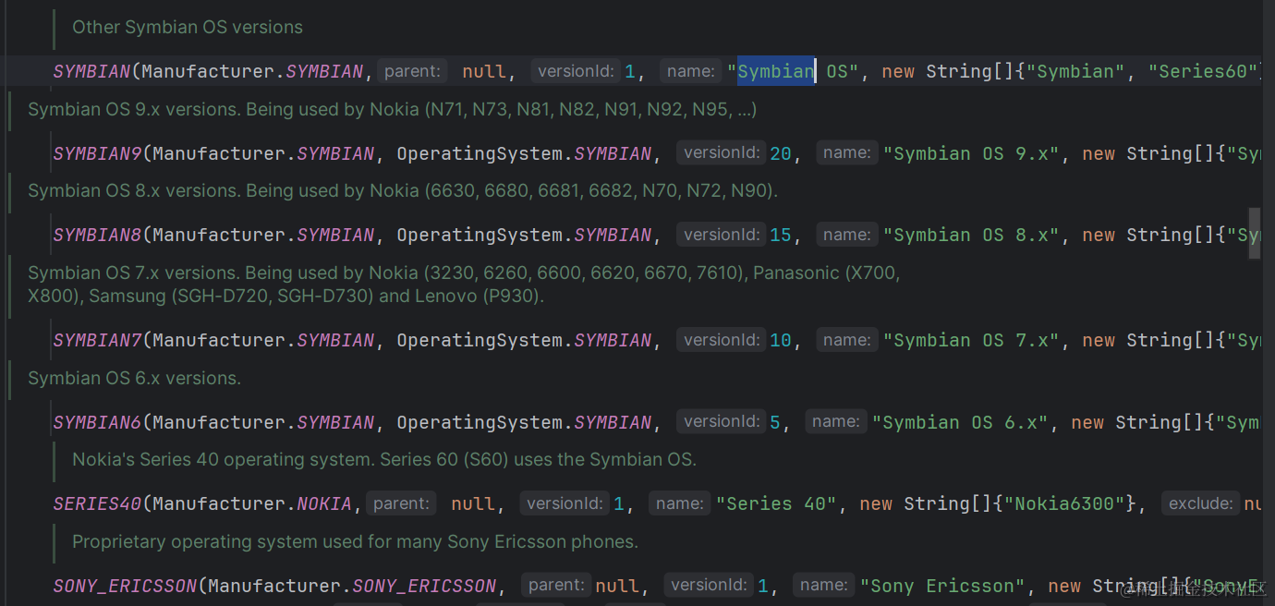The height and width of the screenshot is (606, 1275).
Task: Click the "Series60" string literal
Action: (x=1203, y=71)
